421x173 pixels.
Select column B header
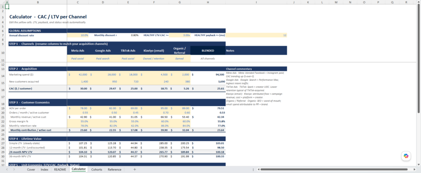[x=38, y=2]
